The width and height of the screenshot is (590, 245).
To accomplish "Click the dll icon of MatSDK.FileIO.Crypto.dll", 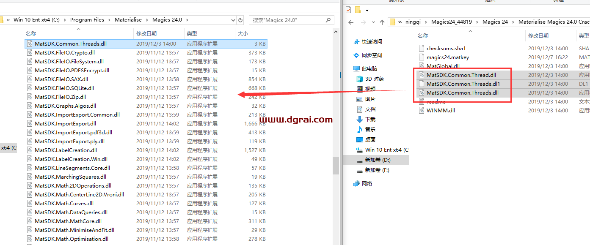I will [29, 52].
